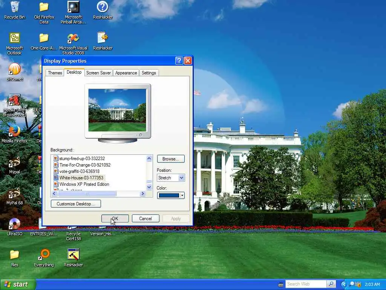Click background list scroll left arrow

(x=54, y=194)
